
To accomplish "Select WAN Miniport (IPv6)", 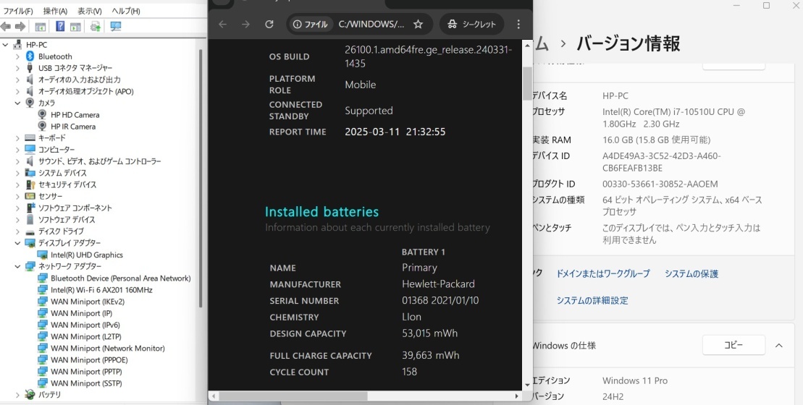I will (x=85, y=325).
